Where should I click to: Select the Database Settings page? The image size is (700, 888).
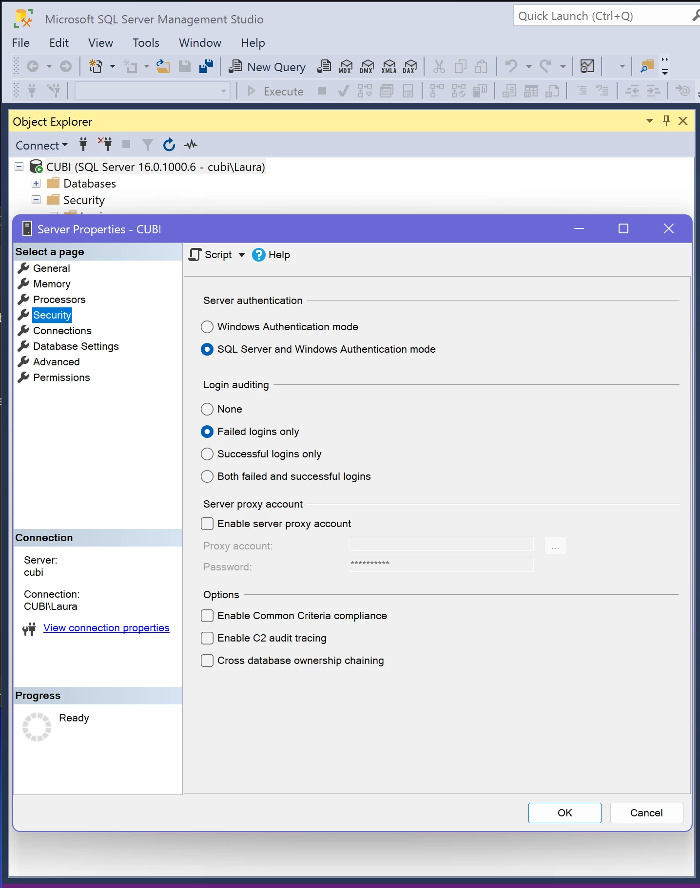pos(76,346)
